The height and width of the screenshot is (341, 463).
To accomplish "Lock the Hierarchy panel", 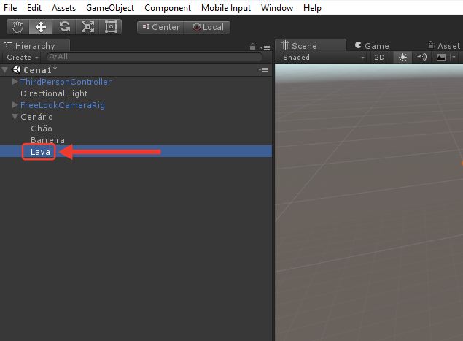I will (252, 47).
